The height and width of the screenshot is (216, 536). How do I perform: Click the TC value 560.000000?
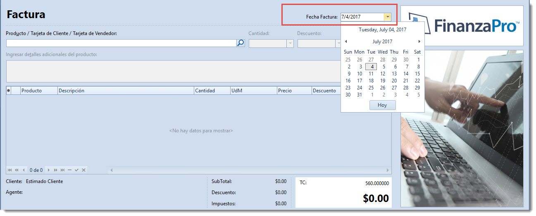pos(377,183)
